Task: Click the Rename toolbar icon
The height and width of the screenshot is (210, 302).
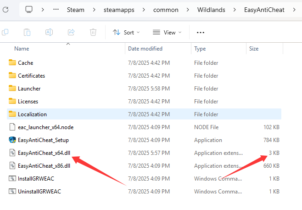Action: tap(49, 32)
